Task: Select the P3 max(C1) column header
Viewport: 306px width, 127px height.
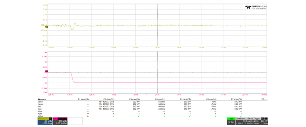Action: click(135, 99)
